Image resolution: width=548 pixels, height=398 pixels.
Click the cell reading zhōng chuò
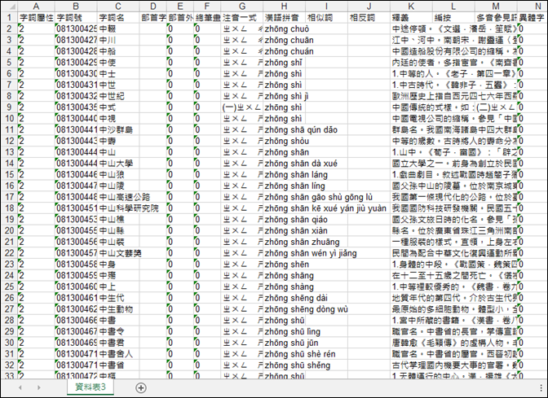(x=284, y=28)
